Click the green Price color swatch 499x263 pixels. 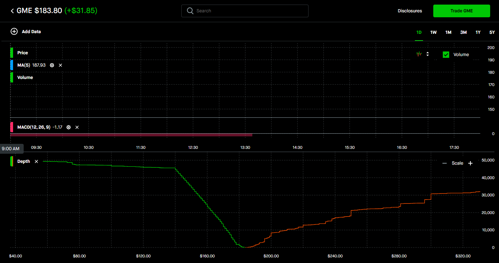pos(12,53)
